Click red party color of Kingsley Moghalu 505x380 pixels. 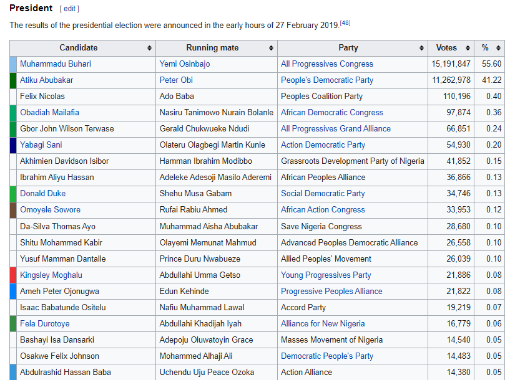(x=13, y=275)
